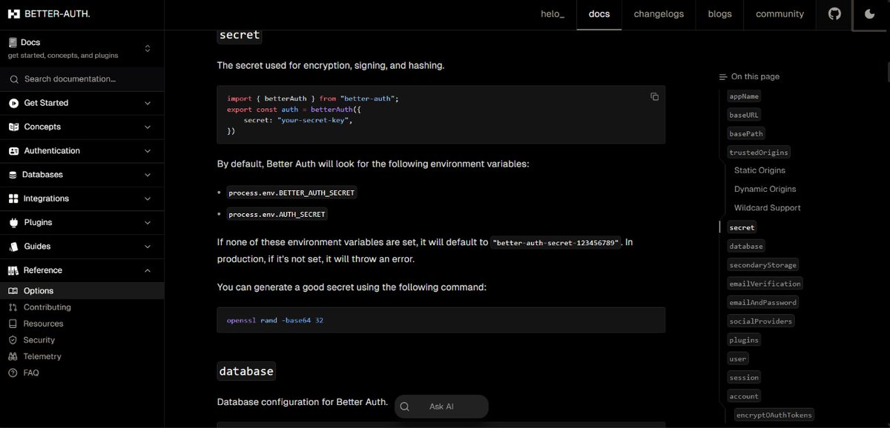Viewport: 890px width, 428px height.
Task: Click the Concepts book icon
Action: [x=14, y=127]
